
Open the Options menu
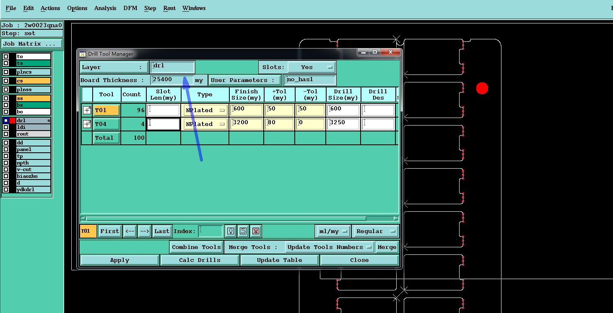[77, 8]
